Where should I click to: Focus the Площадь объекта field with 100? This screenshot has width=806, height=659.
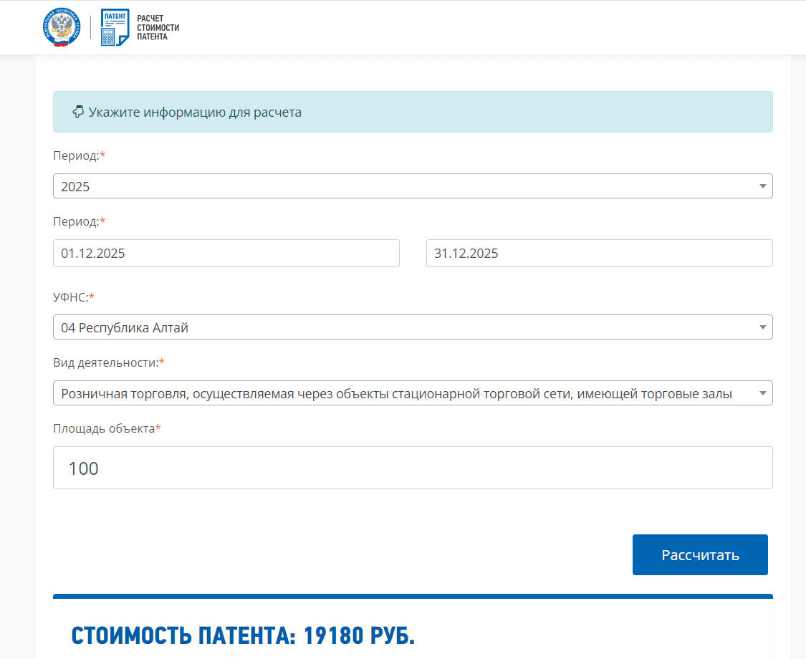click(413, 468)
